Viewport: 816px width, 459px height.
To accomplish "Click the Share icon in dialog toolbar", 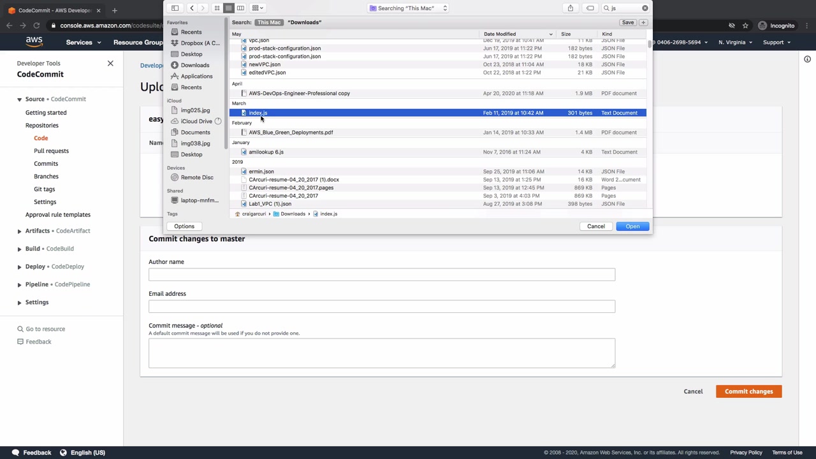I will [x=571, y=8].
